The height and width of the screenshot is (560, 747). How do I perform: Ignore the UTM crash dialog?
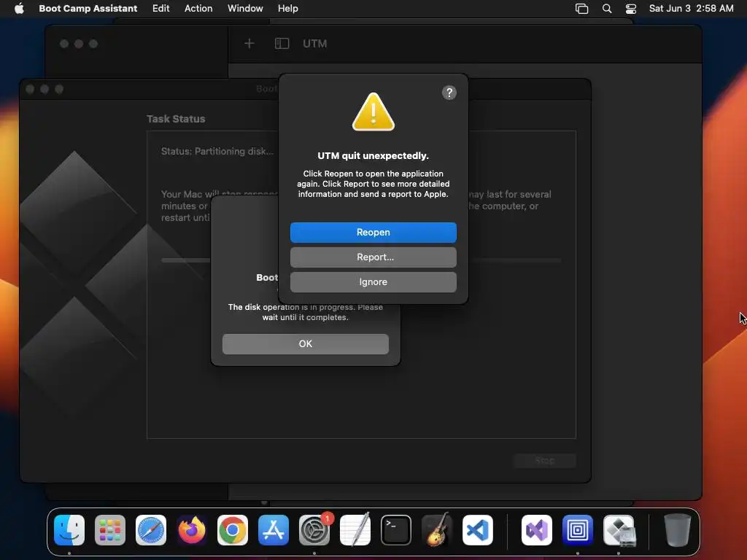[x=373, y=282]
